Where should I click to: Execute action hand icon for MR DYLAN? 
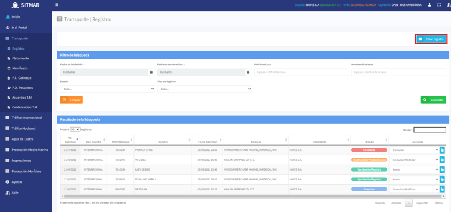pyautogui.click(x=442, y=189)
